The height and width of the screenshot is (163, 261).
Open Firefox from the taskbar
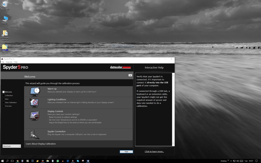point(43,161)
